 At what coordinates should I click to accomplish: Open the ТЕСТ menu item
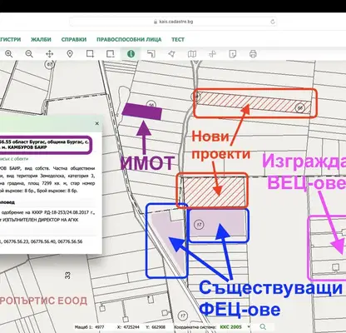[x=178, y=39]
